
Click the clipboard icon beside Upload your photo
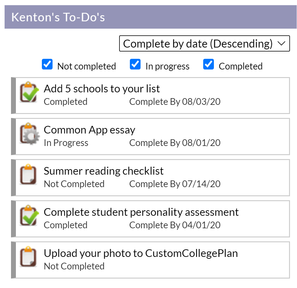coord(28,257)
